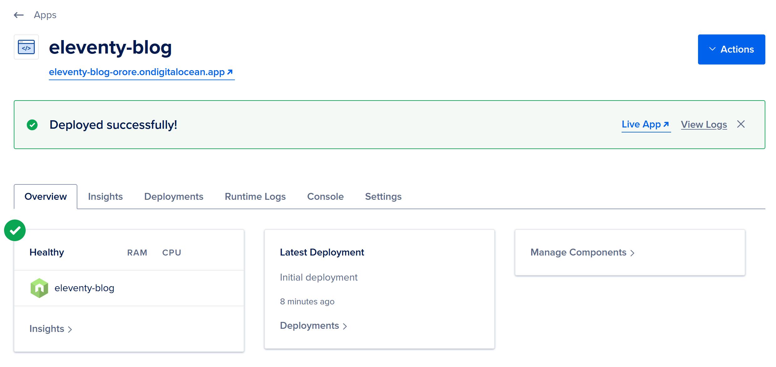Open the Console tab
The height and width of the screenshot is (367, 776).
click(x=325, y=197)
